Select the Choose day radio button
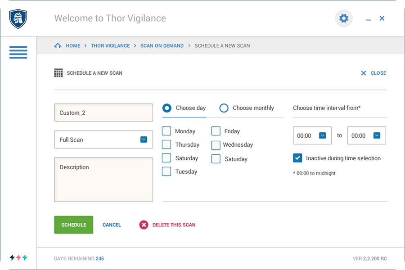 (167, 108)
